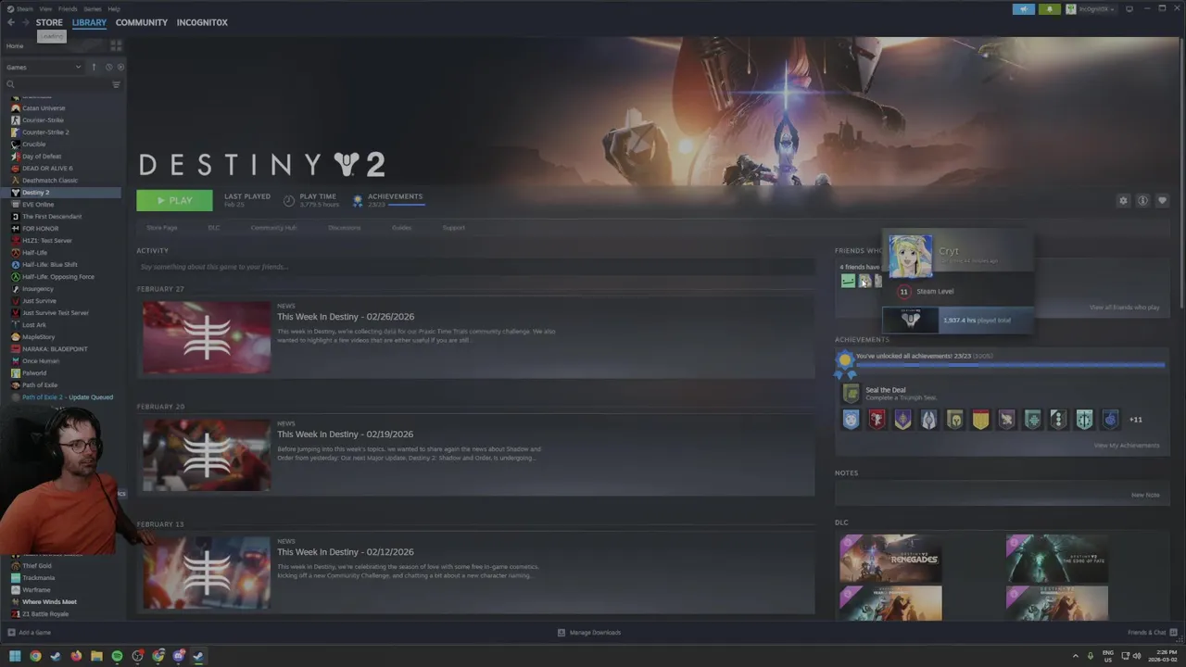Switch to Big Picture mode icon
Image resolution: width=1186 pixels, height=667 pixels.
(1129, 9)
